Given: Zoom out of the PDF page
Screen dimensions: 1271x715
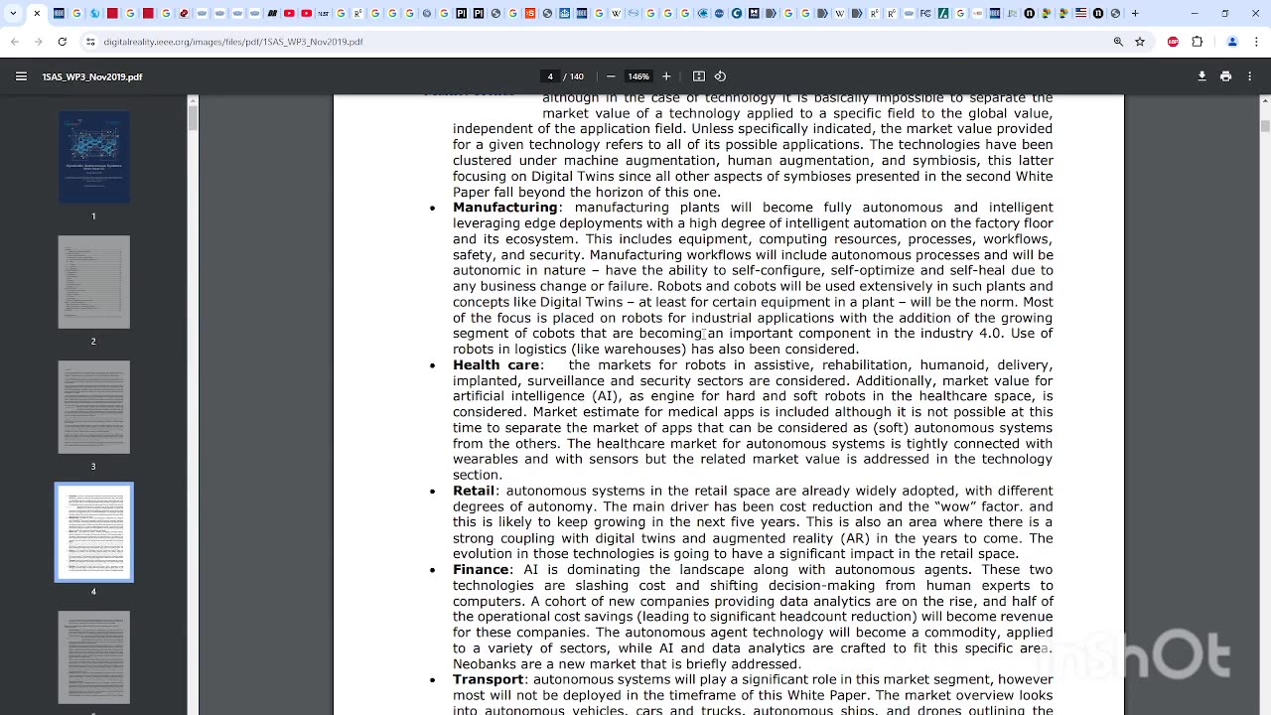Looking at the screenshot, I should click(x=611, y=76).
